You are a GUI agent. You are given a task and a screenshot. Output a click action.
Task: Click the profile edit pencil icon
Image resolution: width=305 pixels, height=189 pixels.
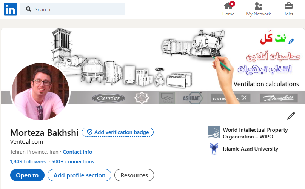(x=291, y=116)
